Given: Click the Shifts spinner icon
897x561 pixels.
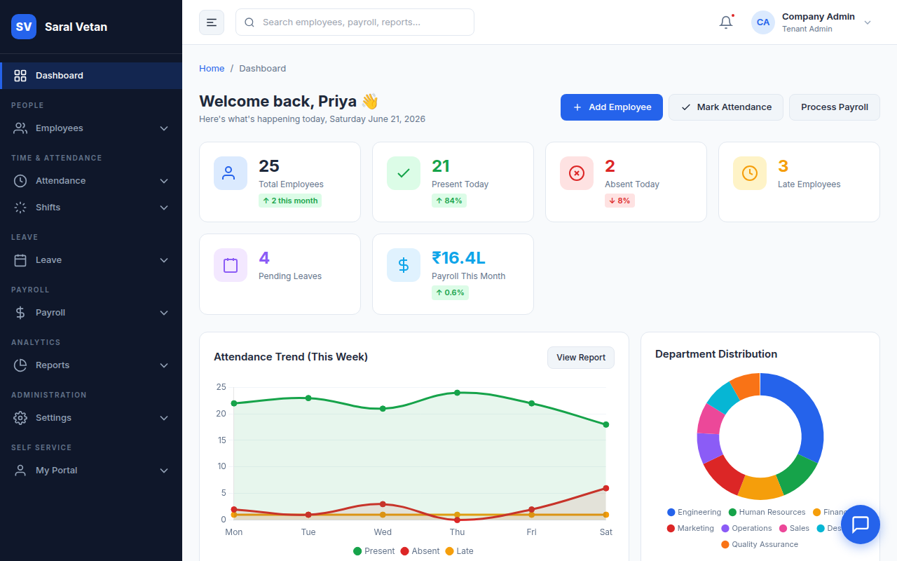Looking at the screenshot, I should 20,208.
